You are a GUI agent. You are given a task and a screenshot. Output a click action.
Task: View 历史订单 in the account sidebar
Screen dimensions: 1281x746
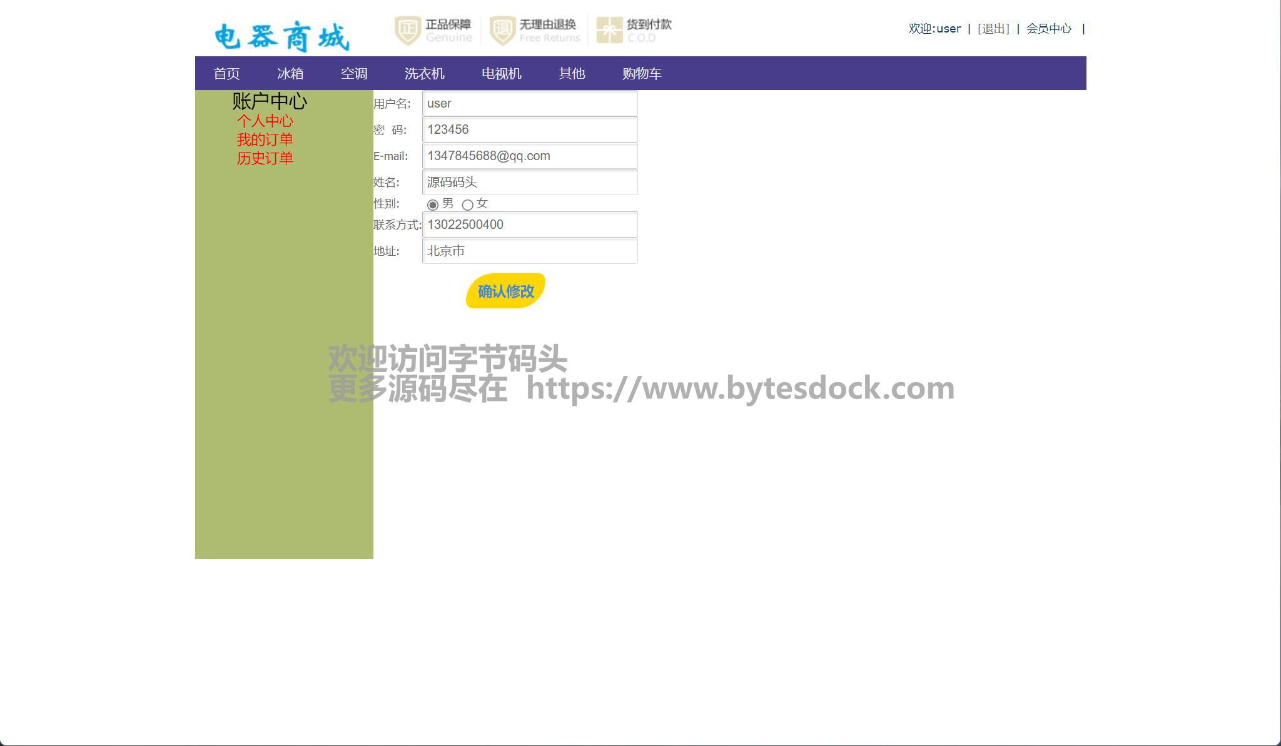point(265,158)
